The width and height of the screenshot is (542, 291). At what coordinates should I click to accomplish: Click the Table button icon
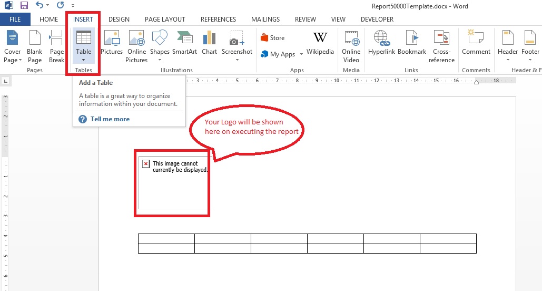pos(84,37)
